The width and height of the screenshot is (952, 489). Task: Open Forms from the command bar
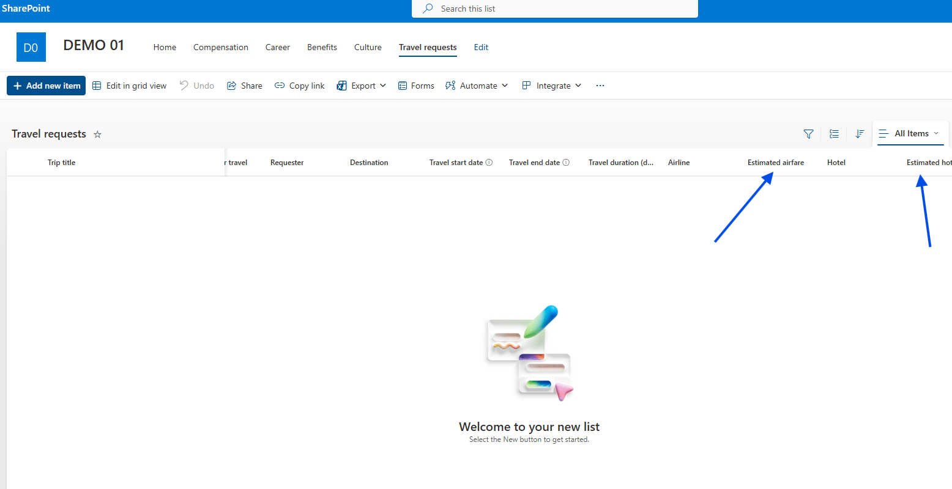(x=416, y=86)
